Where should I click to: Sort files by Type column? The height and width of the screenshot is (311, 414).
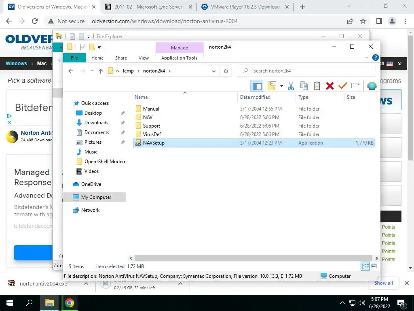[303, 97]
